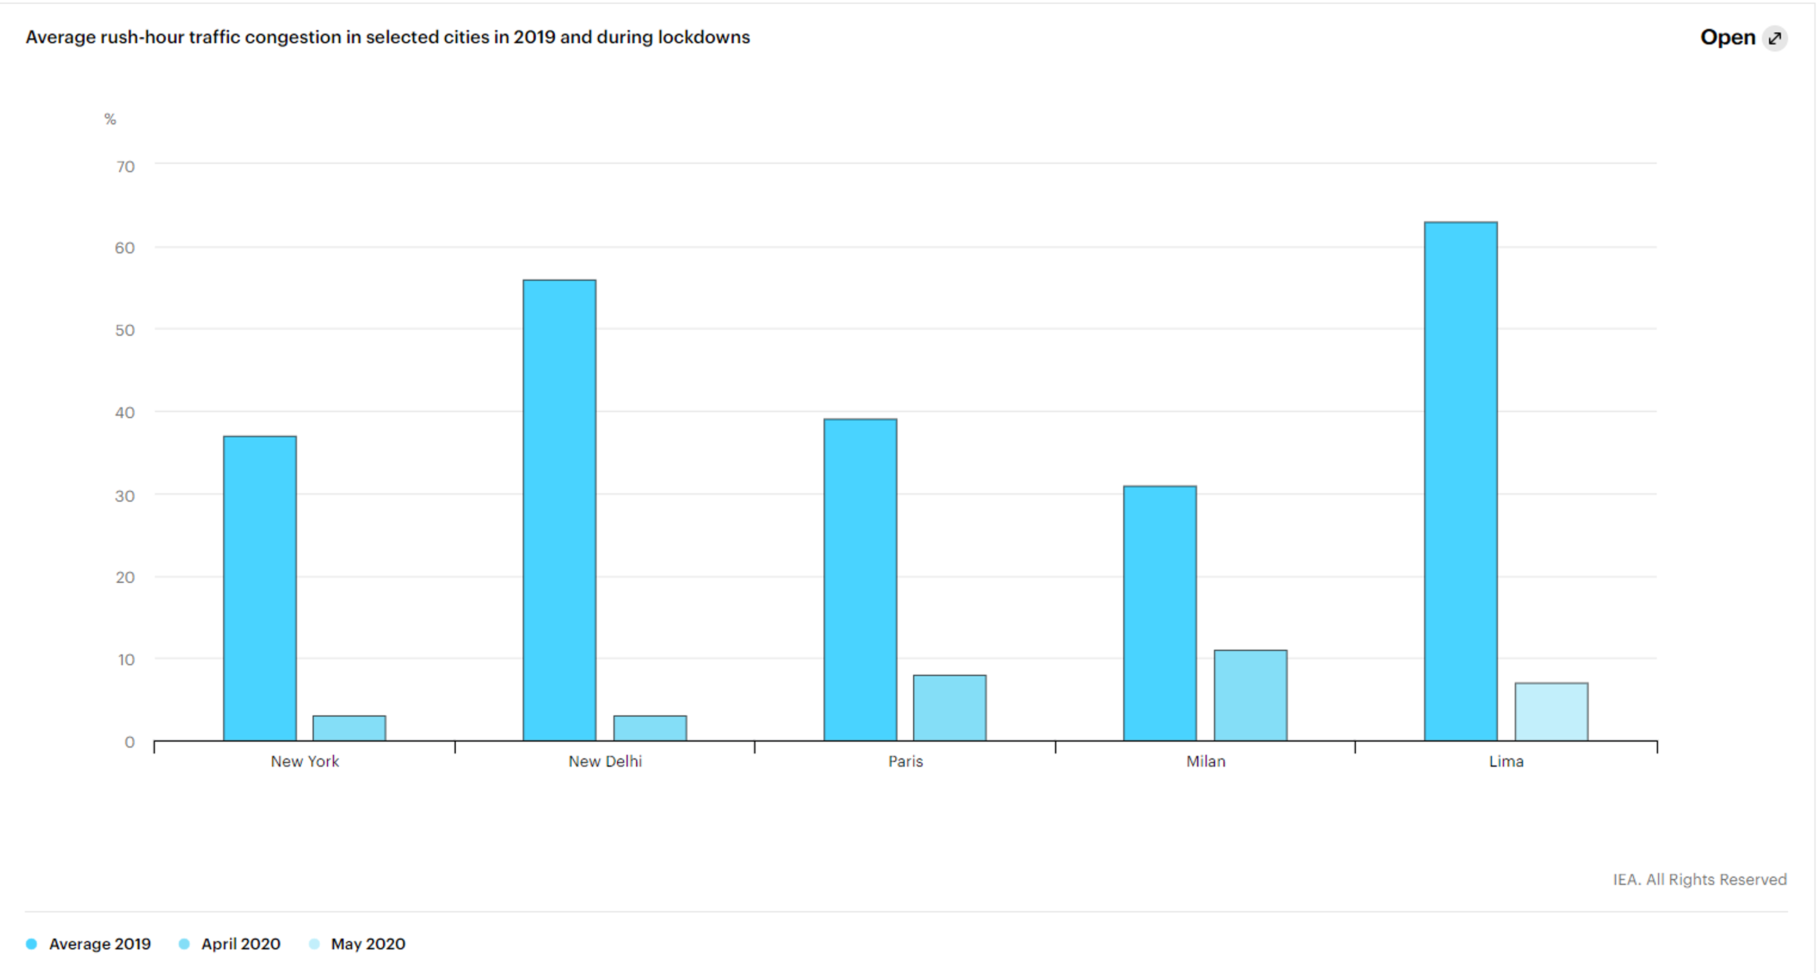Image resolution: width=1819 pixels, height=973 pixels.
Task: Click the Open label text
Action: coord(1727,37)
